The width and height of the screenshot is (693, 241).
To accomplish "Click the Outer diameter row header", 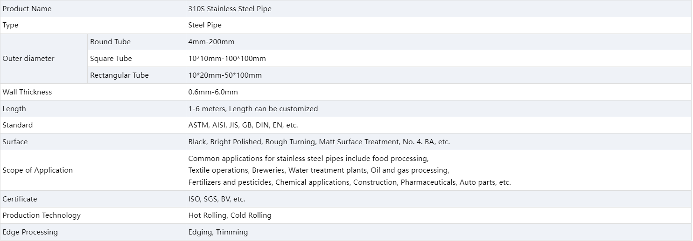I will (28, 59).
